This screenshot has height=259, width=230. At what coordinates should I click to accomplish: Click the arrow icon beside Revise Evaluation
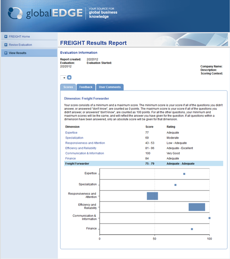(x=6, y=45)
